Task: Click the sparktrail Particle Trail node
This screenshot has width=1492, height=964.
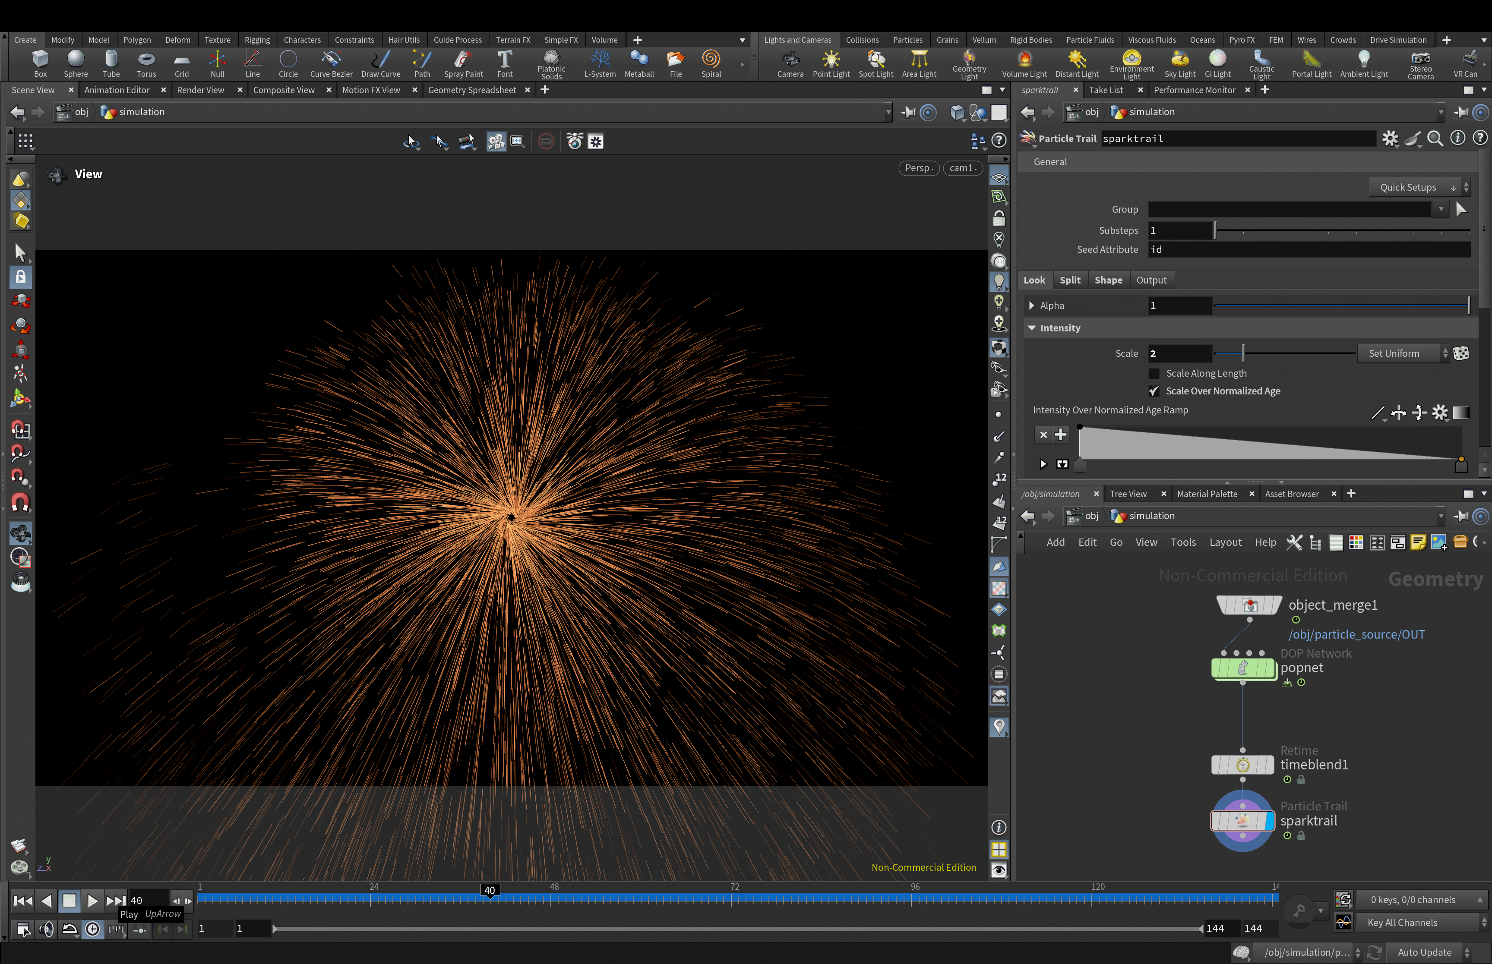Action: 1242,821
